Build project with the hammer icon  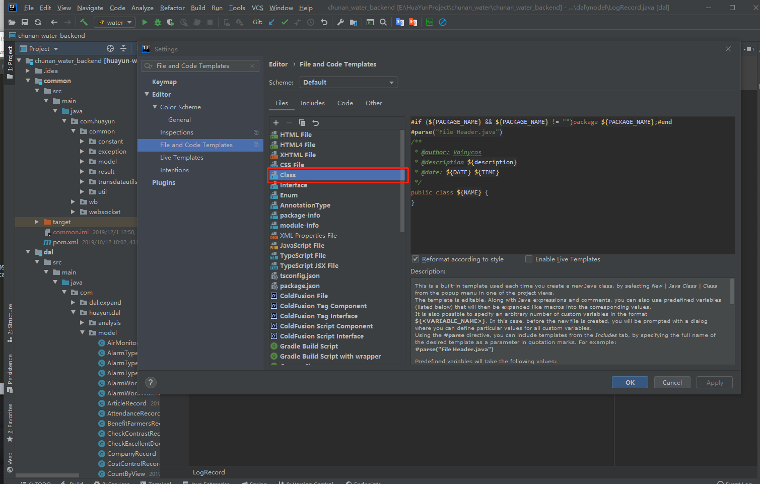[84, 22]
